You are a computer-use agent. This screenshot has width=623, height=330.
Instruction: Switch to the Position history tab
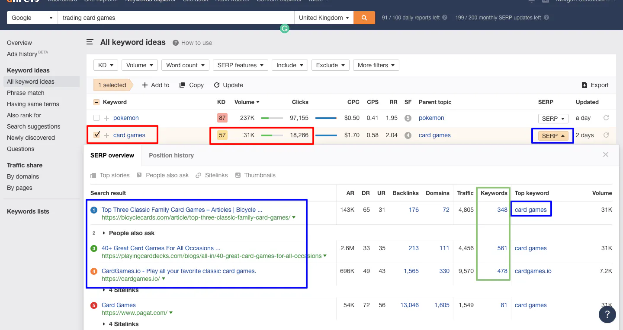(171, 155)
